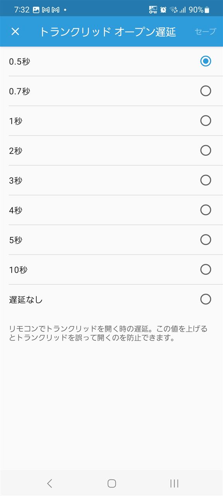
Task: Choose the 2秒 delay radio button
Action: coord(206,150)
